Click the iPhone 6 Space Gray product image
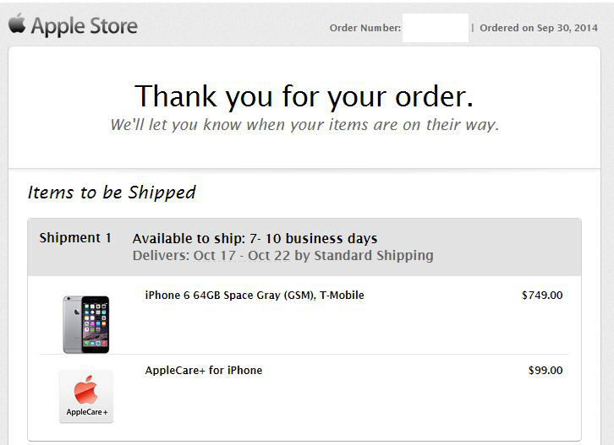614x445 pixels. (x=86, y=324)
